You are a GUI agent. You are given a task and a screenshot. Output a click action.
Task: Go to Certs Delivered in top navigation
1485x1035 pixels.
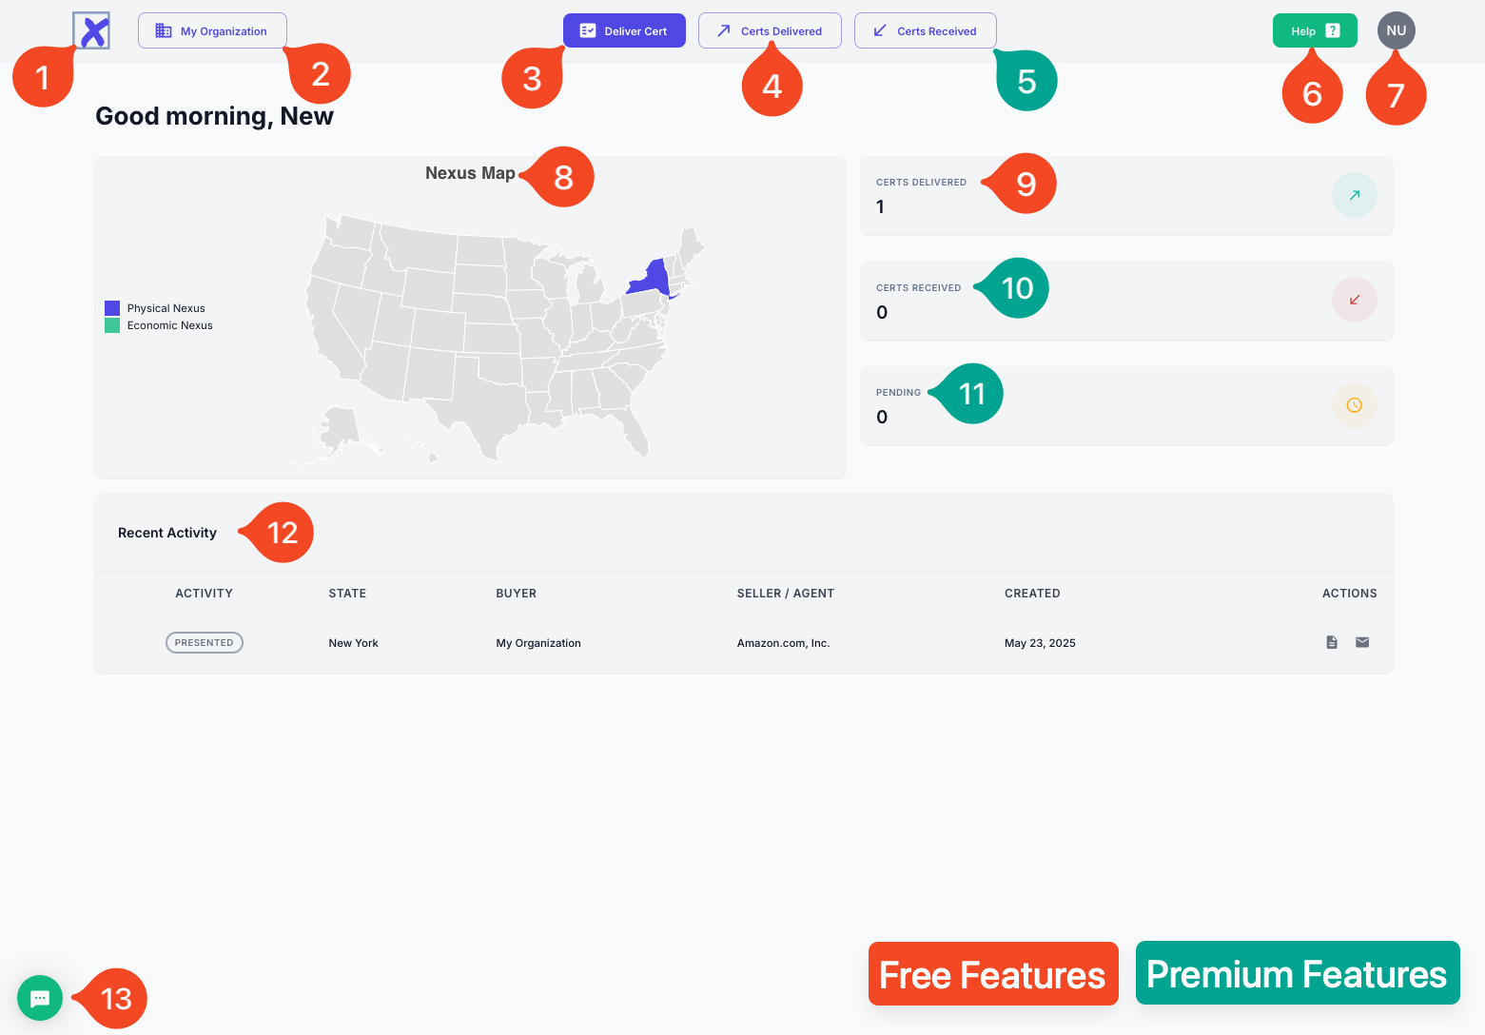770,30
